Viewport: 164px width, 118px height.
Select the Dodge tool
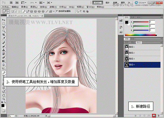[4, 68]
